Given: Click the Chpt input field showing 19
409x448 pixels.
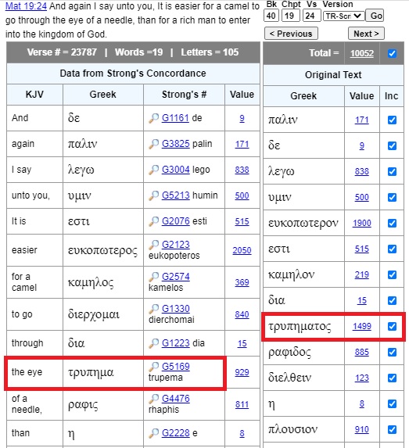Looking at the screenshot, I should tap(290, 16).
